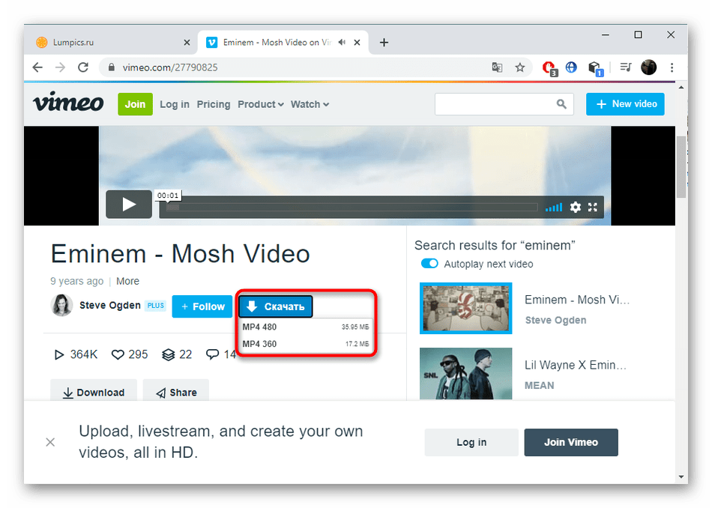Switch to the Lumpics.ru tab
Viewport: 712px width, 508px height.
coord(111,43)
